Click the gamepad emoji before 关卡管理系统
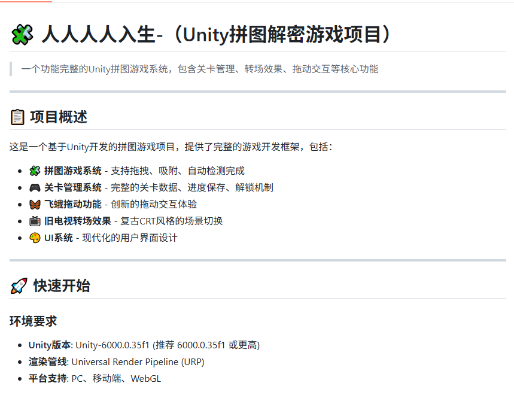This screenshot has height=395, width=514. click(35, 187)
